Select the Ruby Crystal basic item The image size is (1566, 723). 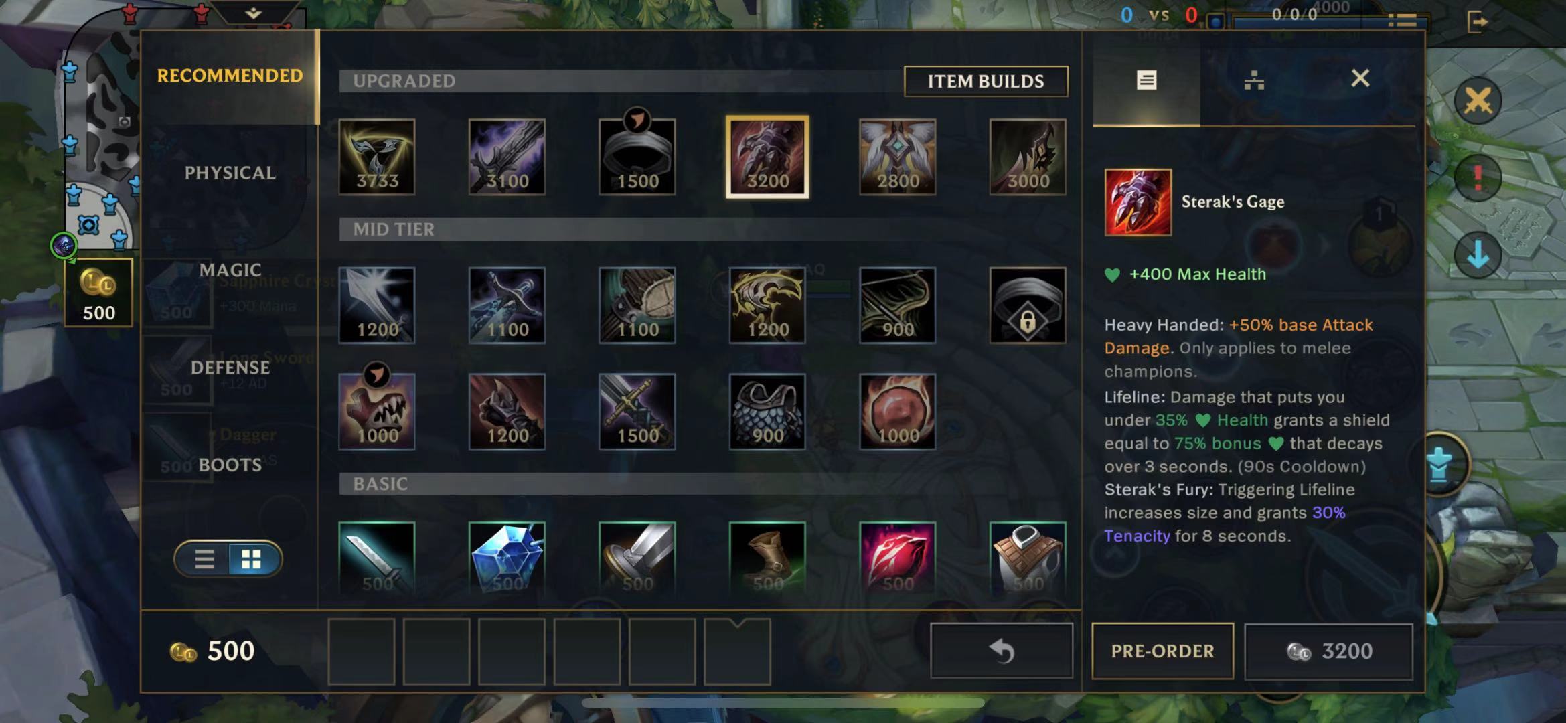(897, 558)
